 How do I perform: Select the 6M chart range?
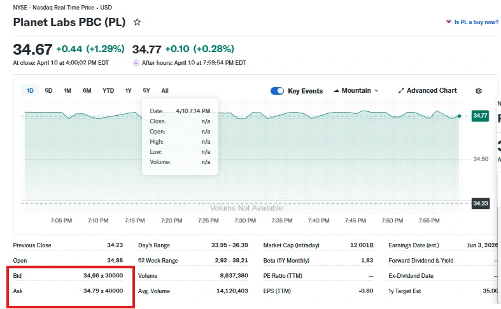(x=87, y=91)
